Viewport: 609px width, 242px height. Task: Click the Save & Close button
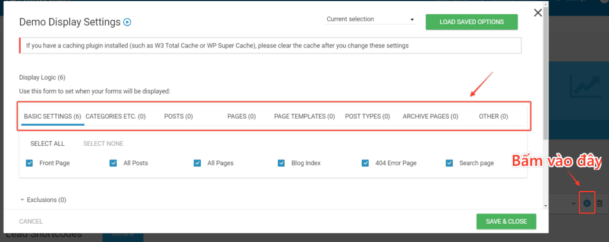pos(506,221)
